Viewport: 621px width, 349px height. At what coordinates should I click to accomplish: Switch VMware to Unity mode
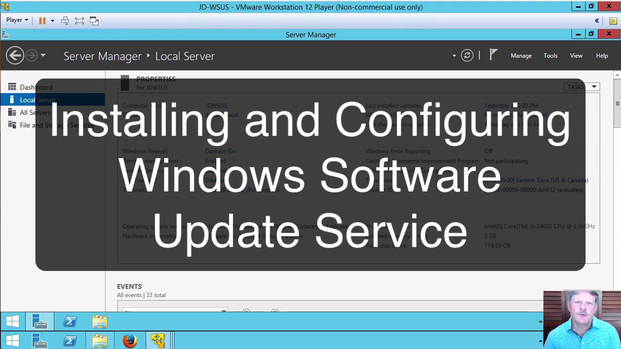click(x=94, y=20)
